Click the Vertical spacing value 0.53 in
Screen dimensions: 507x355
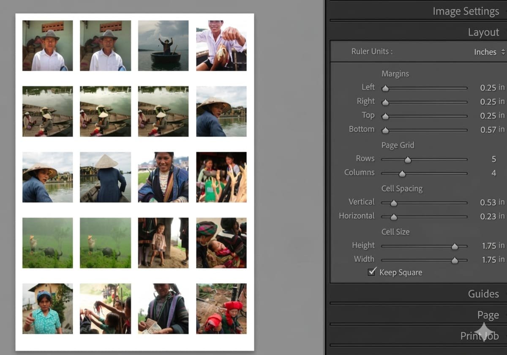(x=492, y=202)
